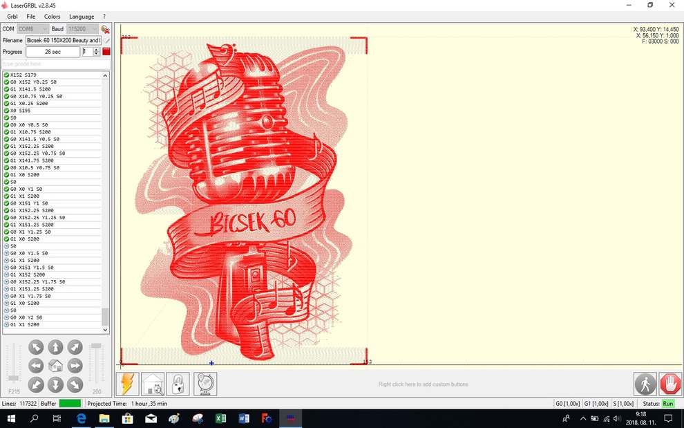The image size is (684, 428).
Task: Click the disconnect icon next to Baud
Action: [105, 29]
